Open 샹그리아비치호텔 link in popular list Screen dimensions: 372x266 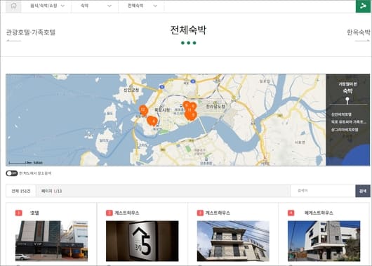345,130
